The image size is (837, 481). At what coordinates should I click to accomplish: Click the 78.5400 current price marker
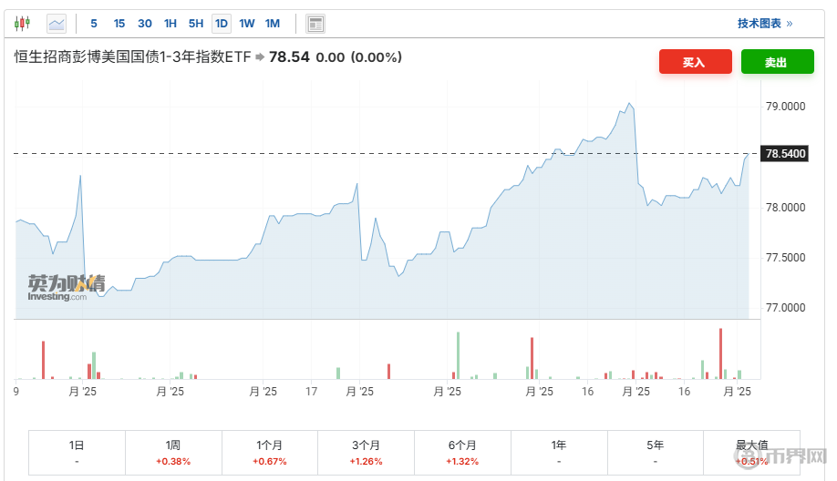(786, 154)
